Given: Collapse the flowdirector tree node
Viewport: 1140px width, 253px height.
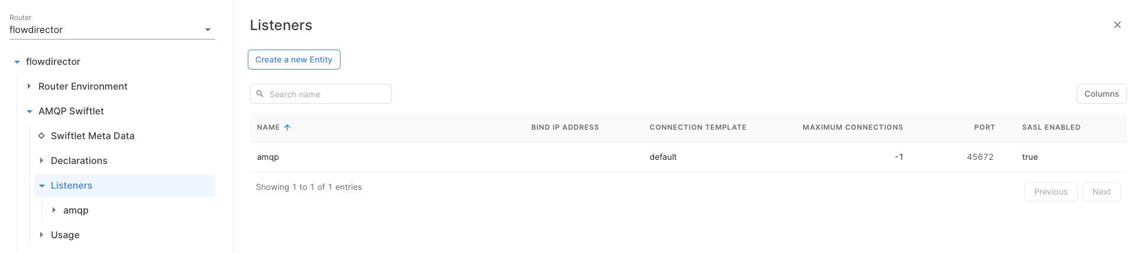Looking at the screenshot, I should 17,62.
